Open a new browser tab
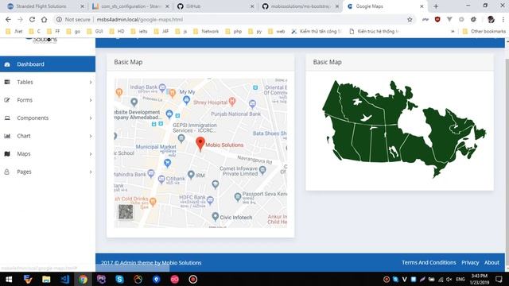Viewport: 509px width, 286px height. click(x=436, y=6)
